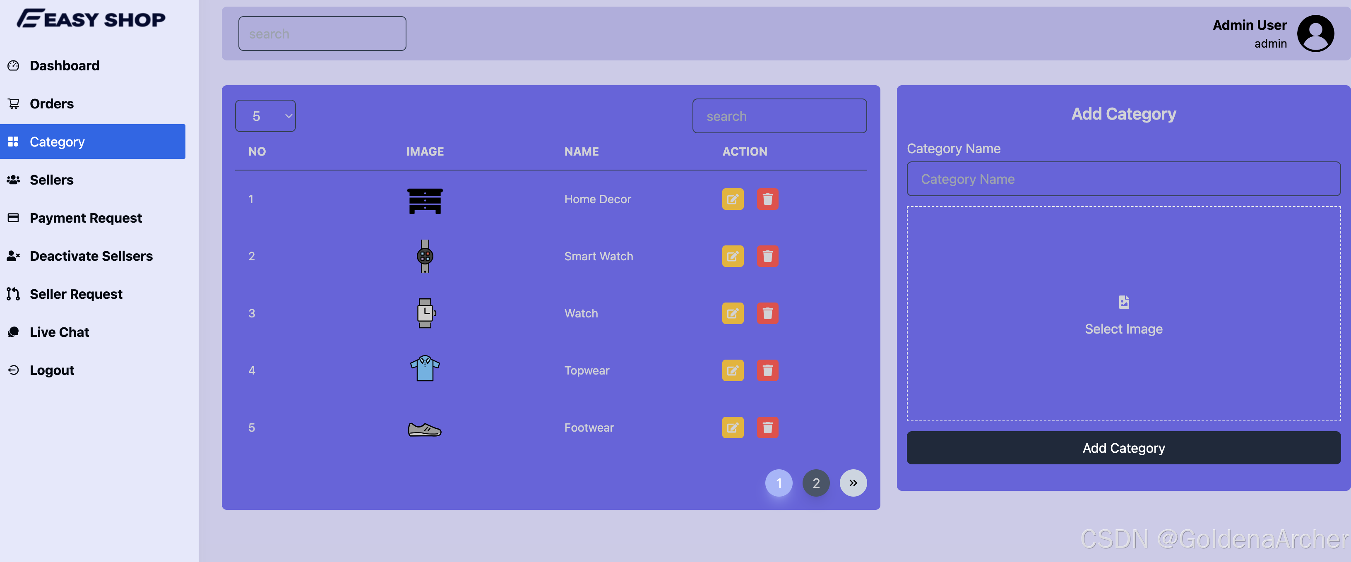1351x562 pixels.
Task: Open Dashboard in the sidebar
Action: click(64, 65)
